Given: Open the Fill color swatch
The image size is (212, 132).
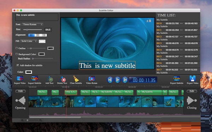Looking at the screenshot, I should (42, 41).
